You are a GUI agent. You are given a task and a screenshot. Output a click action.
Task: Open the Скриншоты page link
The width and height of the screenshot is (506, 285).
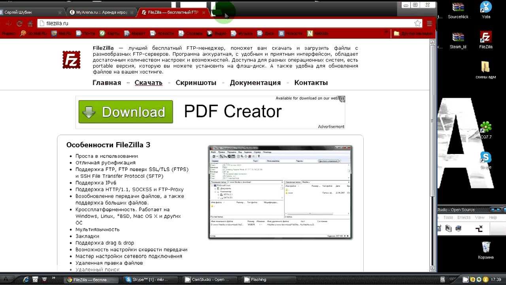[196, 83]
